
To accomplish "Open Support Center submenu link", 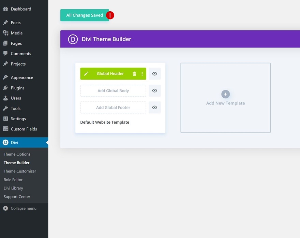I will click(17, 197).
